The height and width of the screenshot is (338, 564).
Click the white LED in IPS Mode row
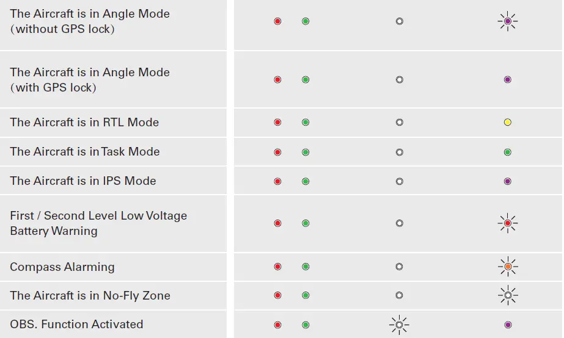399,181
